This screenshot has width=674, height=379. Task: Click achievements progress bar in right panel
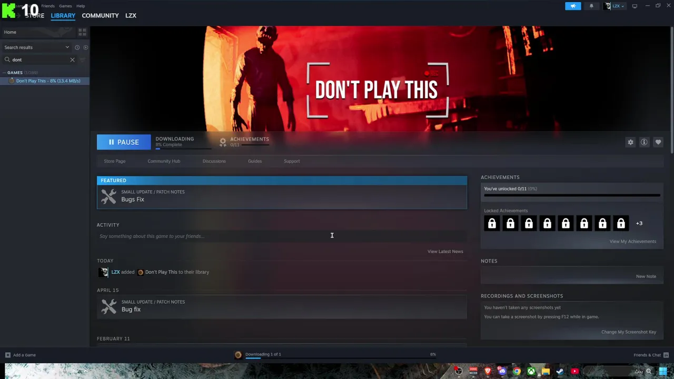[x=572, y=195]
